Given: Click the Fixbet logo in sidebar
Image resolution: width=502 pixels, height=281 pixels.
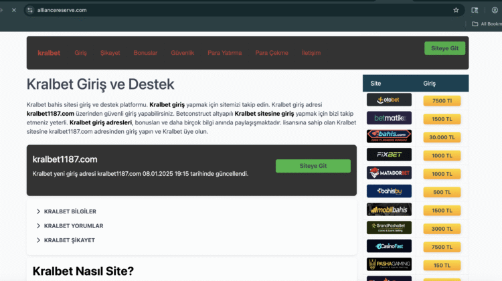Looking at the screenshot, I should 389,155.
